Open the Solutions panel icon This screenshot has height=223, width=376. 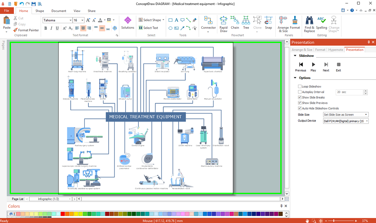[x=127, y=23]
